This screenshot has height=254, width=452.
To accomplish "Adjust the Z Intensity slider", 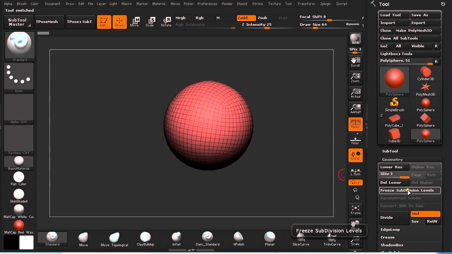I will pos(267,25).
